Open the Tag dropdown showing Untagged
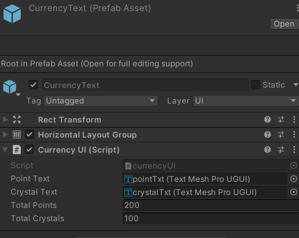Screen dimensions: 299x238 click(x=101, y=101)
